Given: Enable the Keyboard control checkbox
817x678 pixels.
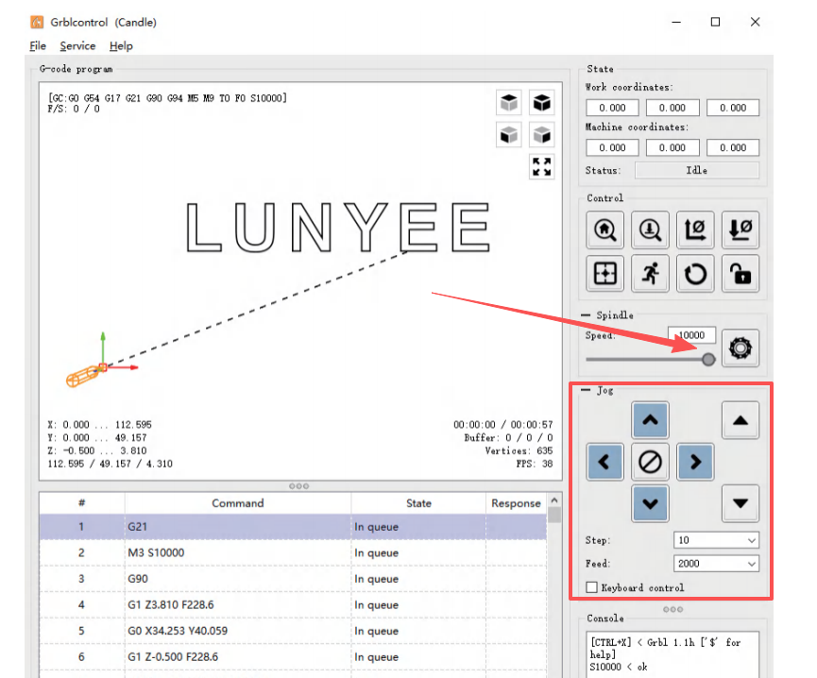Looking at the screenshot, I should pyautogui.click(x=591, y=587).
